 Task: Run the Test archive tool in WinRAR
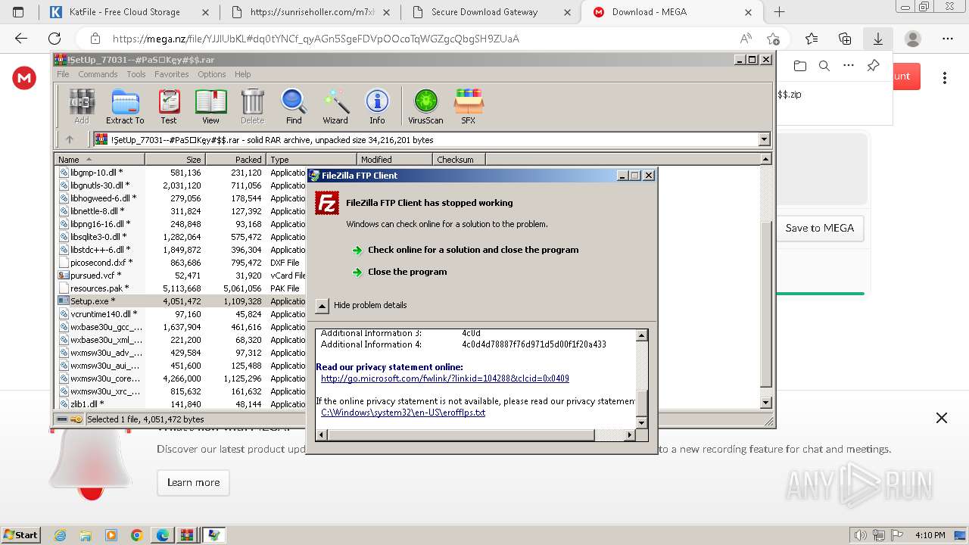(x=169, y=107)
